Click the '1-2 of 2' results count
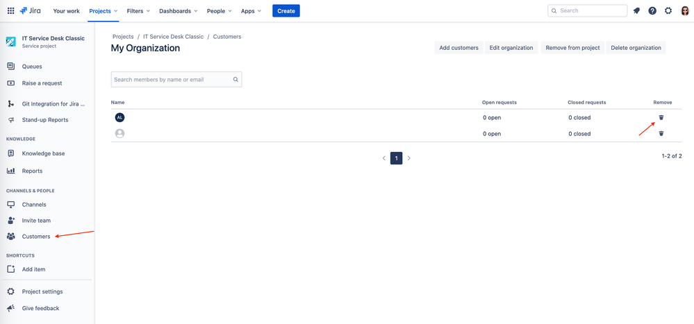 click(672, 156)
